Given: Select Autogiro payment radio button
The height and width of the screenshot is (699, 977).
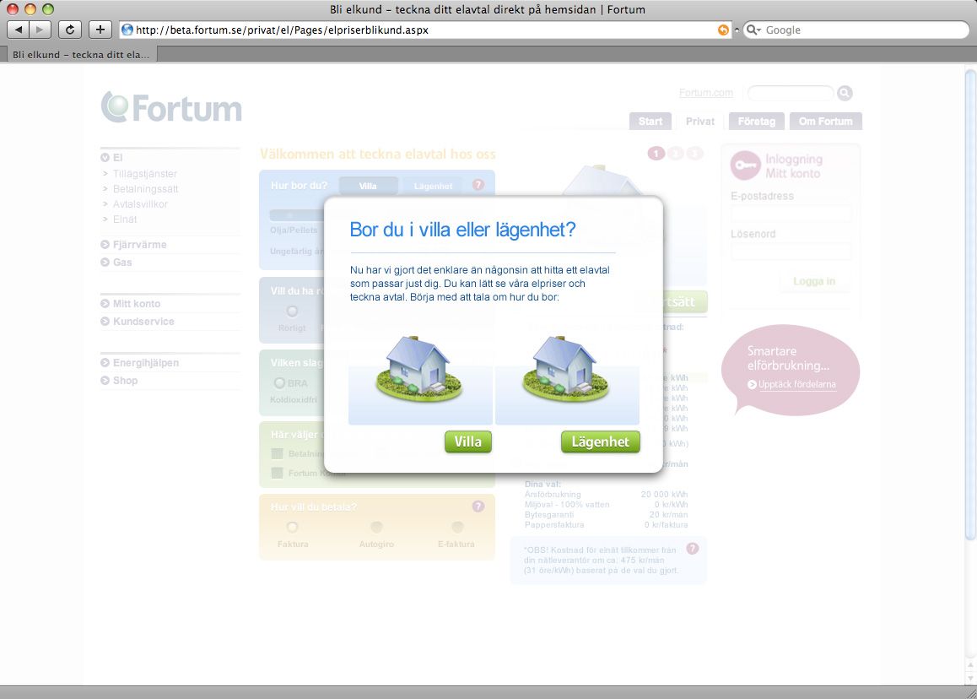Looking at the screenshot, I should [376, 528].
